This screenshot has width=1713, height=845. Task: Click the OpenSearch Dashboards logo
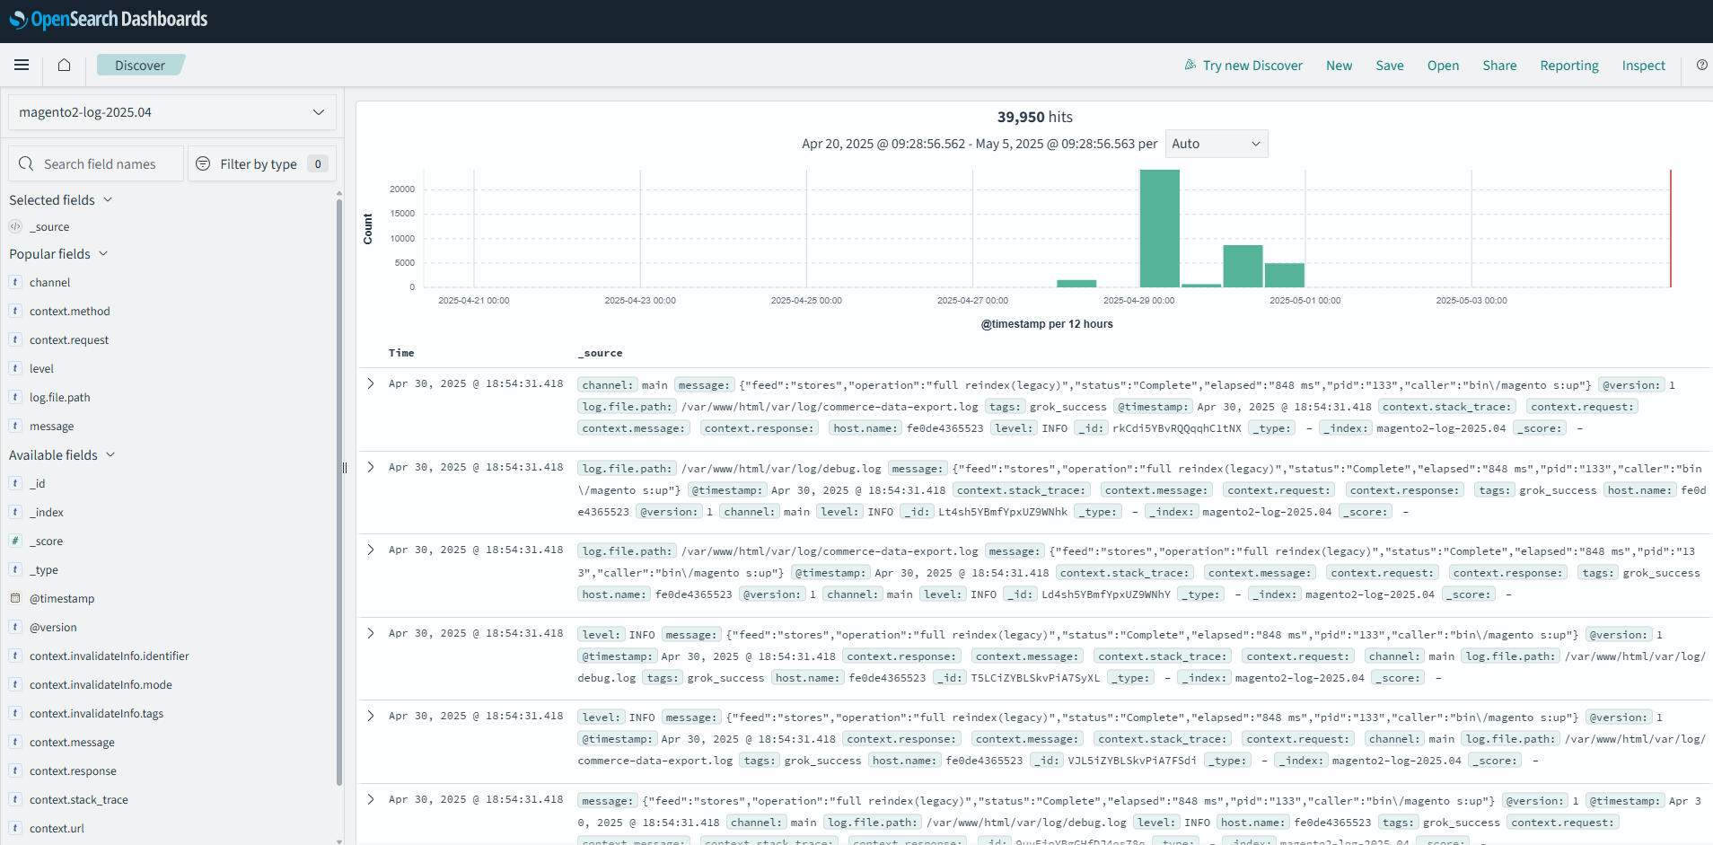[108, 20]
